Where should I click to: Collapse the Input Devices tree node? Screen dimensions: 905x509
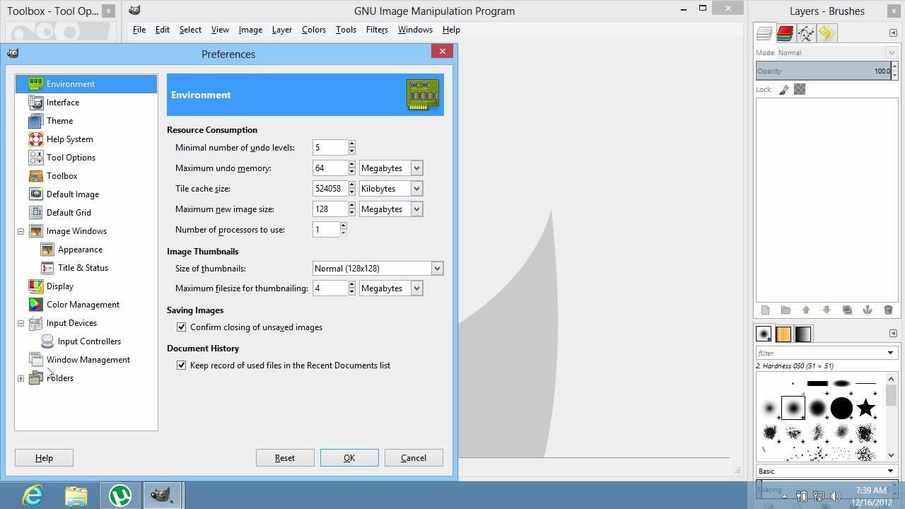[x=21, y=323]
